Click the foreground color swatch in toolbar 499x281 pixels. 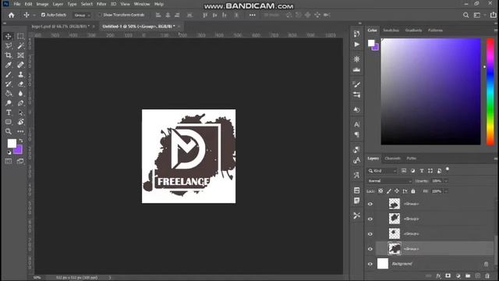coord(12,144)
